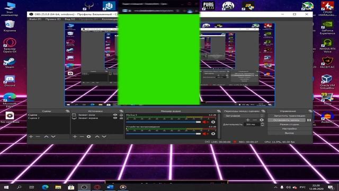Image resolution: width=339 pixels, height=191 pixels.
Task: Open Recycle Bin desktop icon
Action: (10, 26)
